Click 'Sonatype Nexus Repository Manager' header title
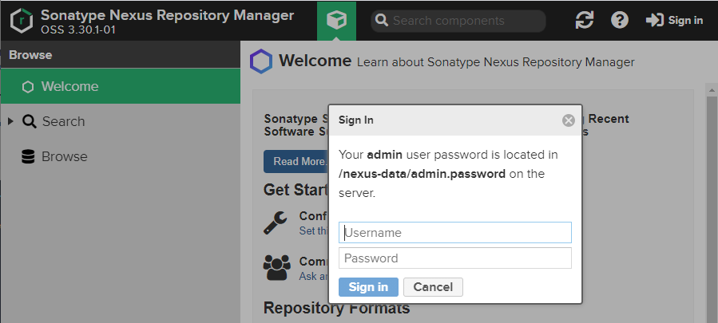The image size is (718, 323). coord(167,14)
